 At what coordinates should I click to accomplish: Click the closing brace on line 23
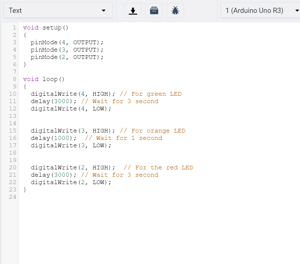(24, 190)
